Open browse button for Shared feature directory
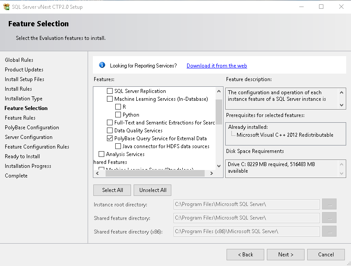 click(x=329, y=218)
